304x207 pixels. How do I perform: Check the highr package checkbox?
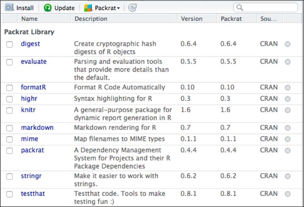coord(9,99)
